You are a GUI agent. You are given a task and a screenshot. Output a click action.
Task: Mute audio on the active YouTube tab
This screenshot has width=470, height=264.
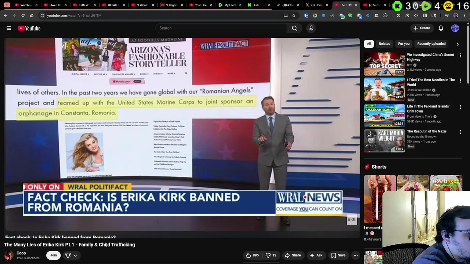[350, 5]
